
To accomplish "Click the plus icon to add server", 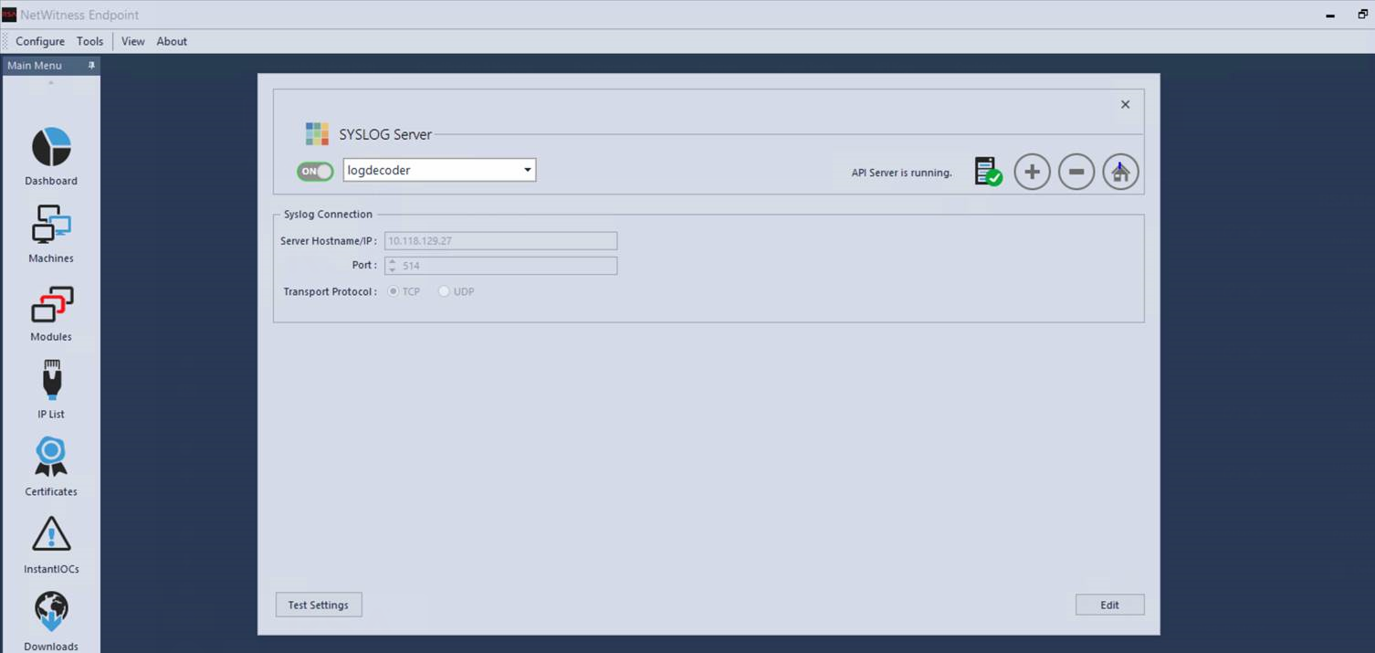I will coord(1032,172).
